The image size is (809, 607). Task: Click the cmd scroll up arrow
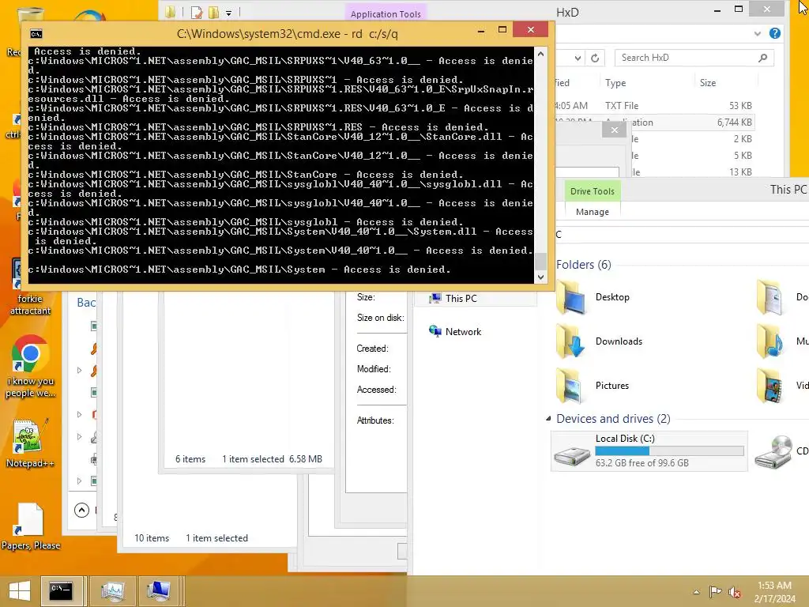pyautogui.click(x=540, y=54)
